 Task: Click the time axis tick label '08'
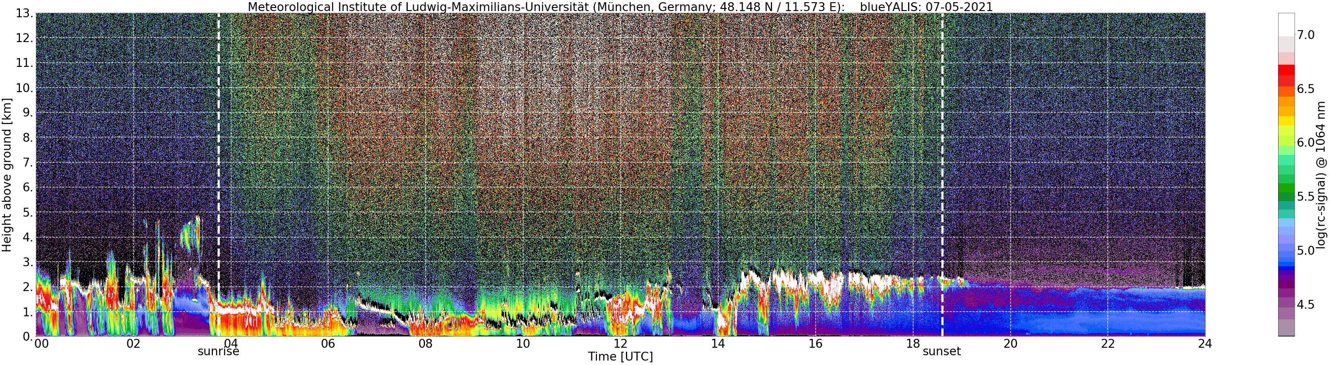pyautogui.click(x=425, y=344)
